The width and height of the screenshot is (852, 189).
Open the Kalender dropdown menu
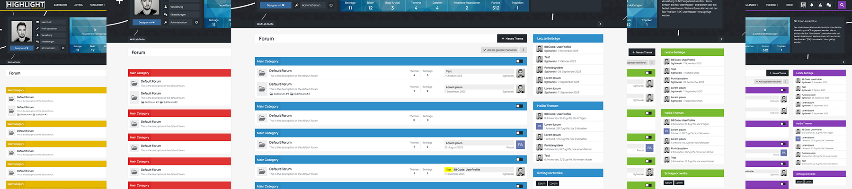[752, 5]
